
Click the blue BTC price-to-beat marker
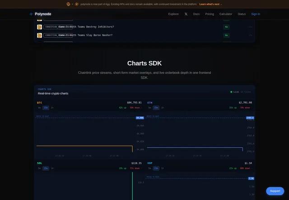[x=140, y=118]
